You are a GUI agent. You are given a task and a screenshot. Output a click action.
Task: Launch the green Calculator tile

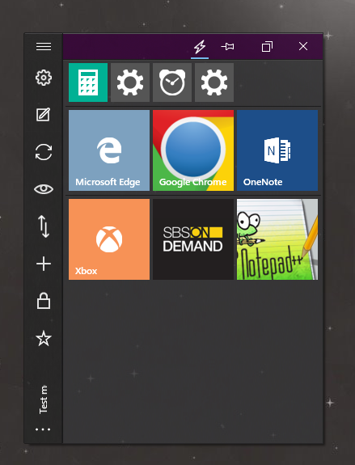tap(88, 82)
